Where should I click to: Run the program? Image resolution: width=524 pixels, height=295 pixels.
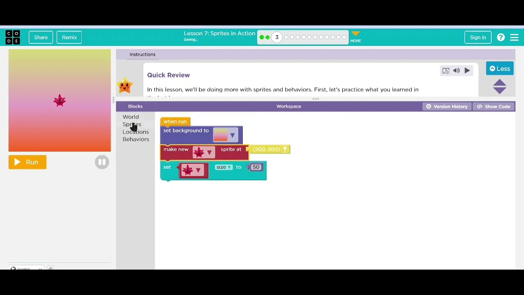(x=27, y=162)
